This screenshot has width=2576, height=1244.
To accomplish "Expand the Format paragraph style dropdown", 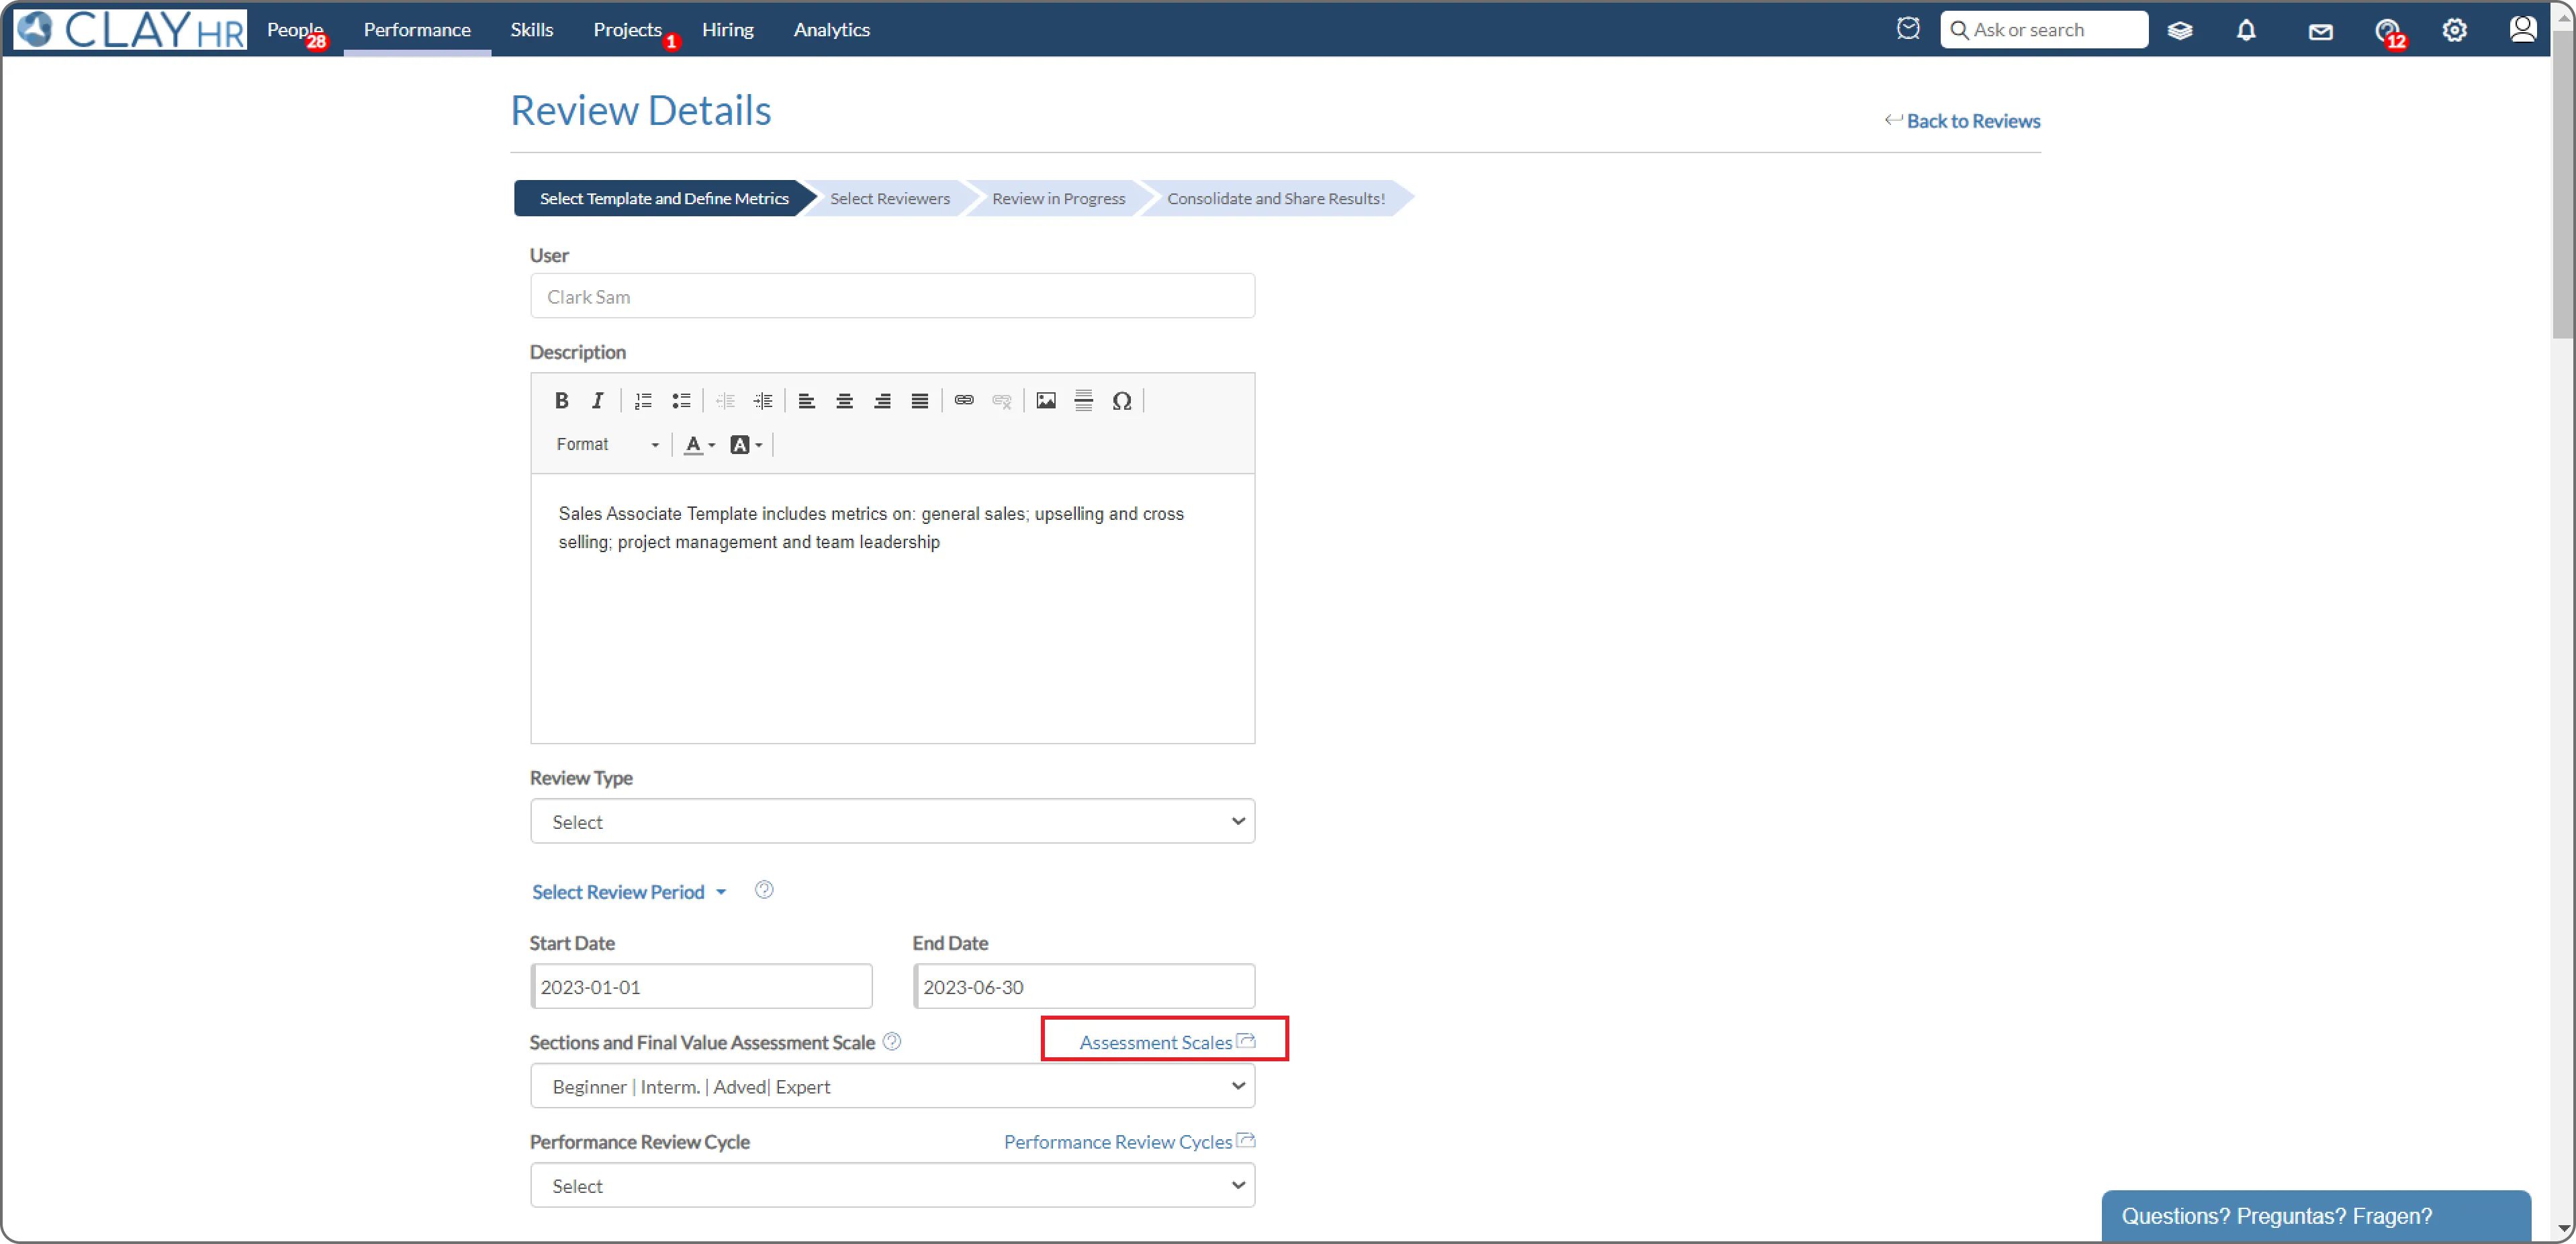I will click(x=607, y=445).
